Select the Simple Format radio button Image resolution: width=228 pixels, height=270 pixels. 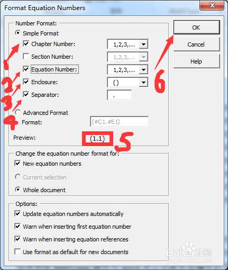point(17,33)
